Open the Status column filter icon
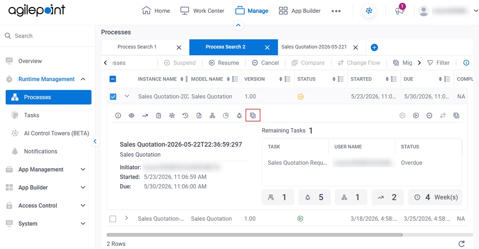 click(341, 79)
